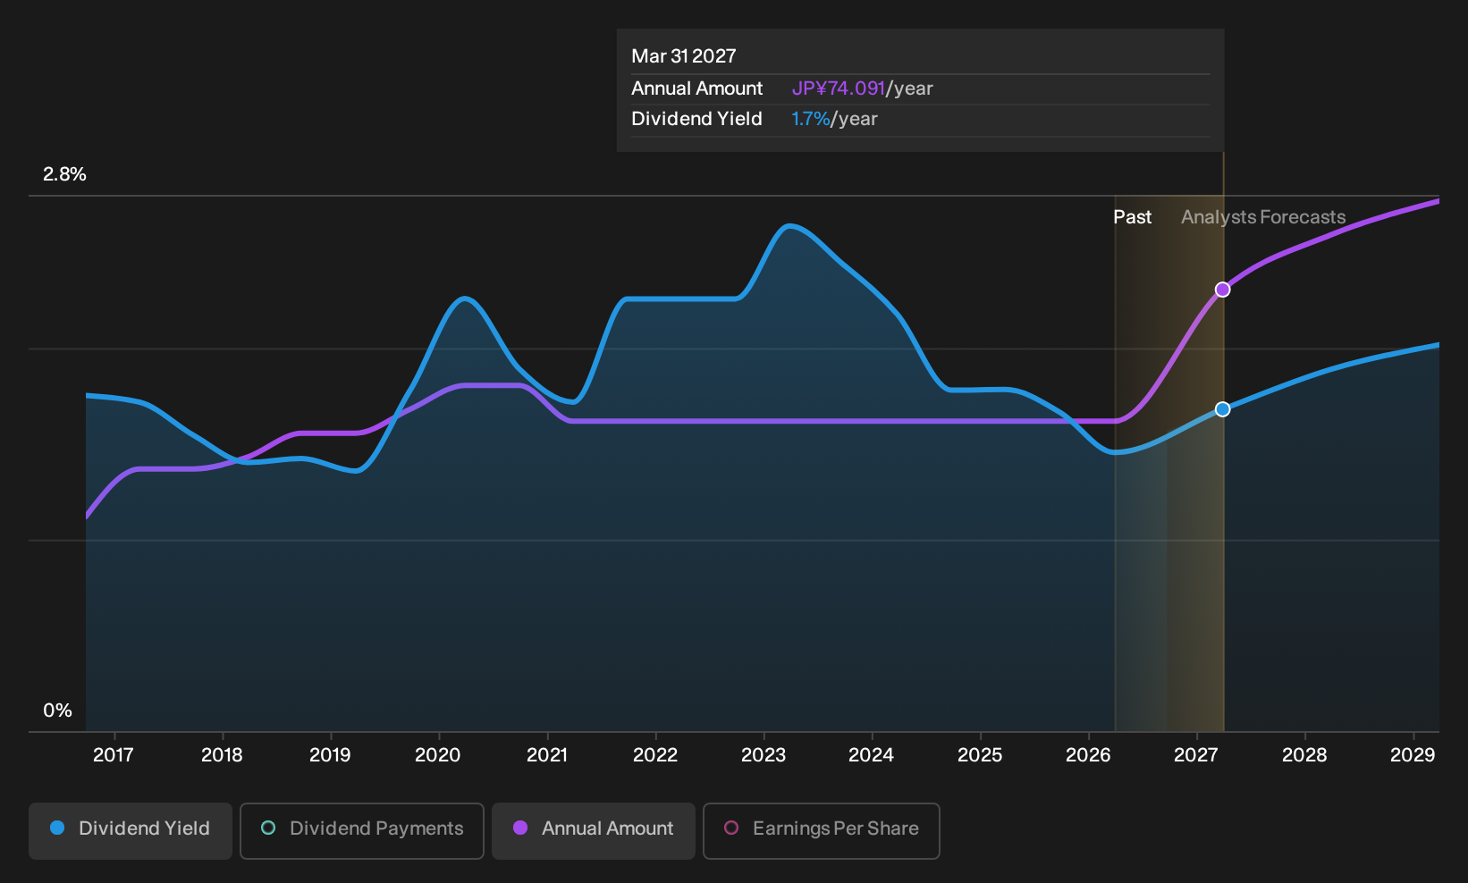The height and width of the screenshot is (883, 1468).
Task: Enable the Dividend Payments series
Action: pyautogui.click(x=362, y=830)
